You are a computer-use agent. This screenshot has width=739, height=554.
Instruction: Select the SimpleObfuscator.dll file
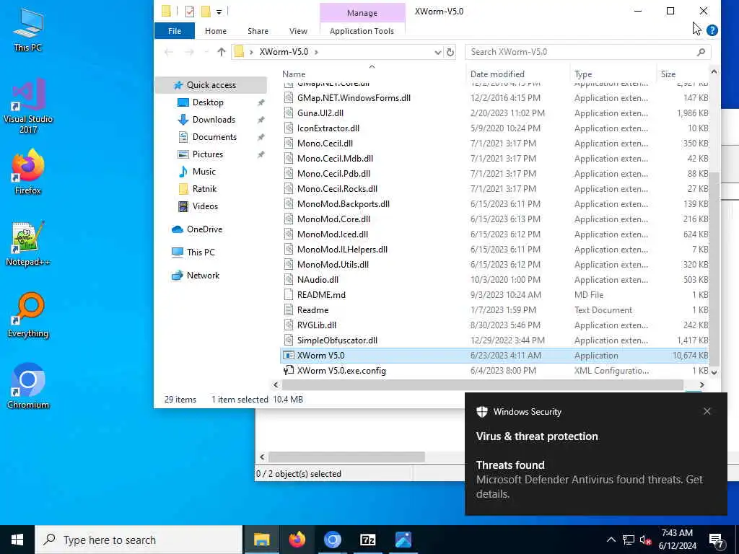(x=337, y=340)
